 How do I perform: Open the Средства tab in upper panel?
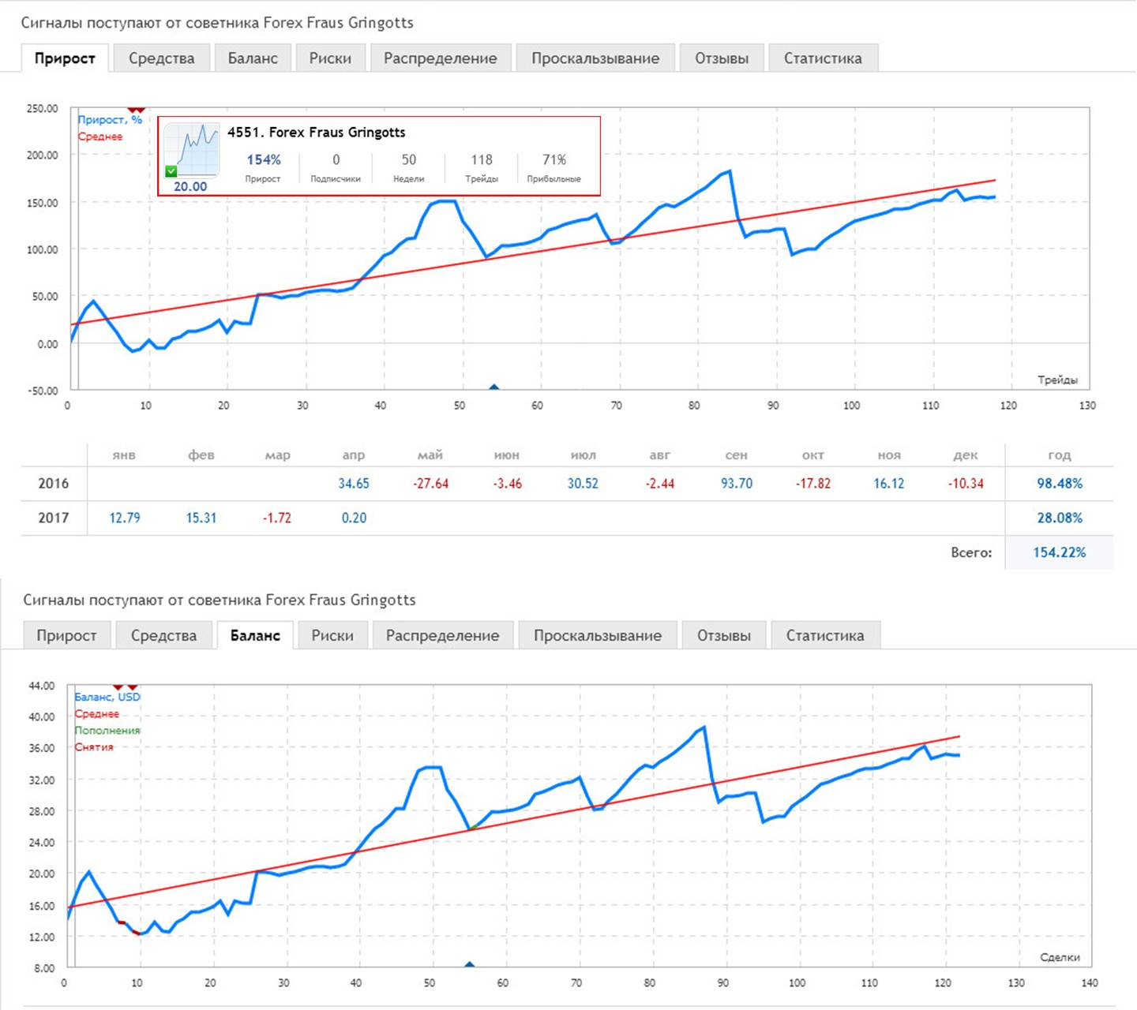[162, 58]
